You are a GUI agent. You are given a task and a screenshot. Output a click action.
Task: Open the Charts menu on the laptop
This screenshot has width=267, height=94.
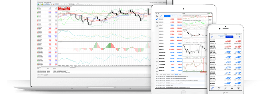point(45,2)
